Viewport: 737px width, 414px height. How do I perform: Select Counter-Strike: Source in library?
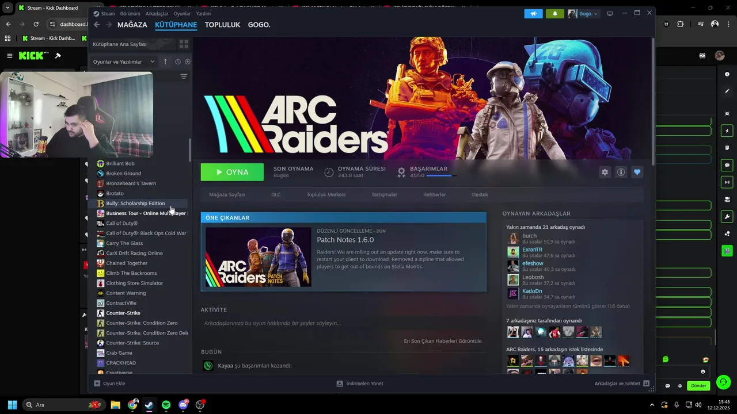(x=138, y=343)
